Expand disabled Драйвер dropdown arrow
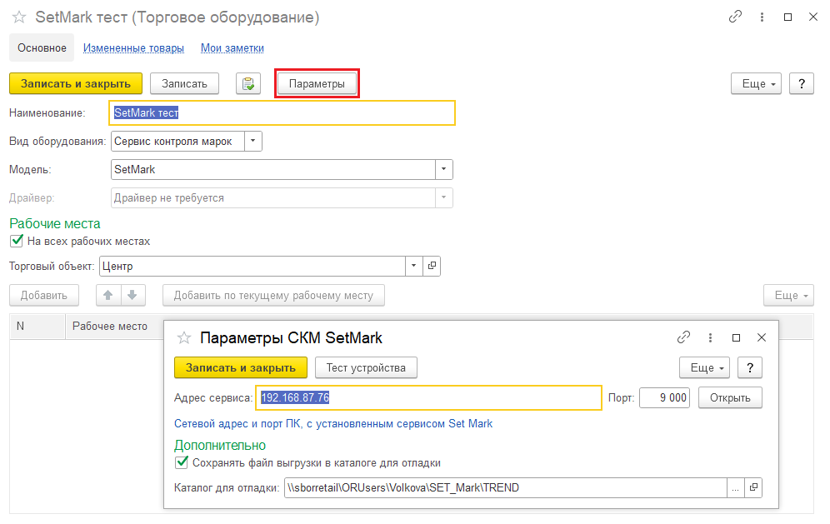The width and height of the screenshot is (830, 524). pyautogui.click(x=443, y=197)
